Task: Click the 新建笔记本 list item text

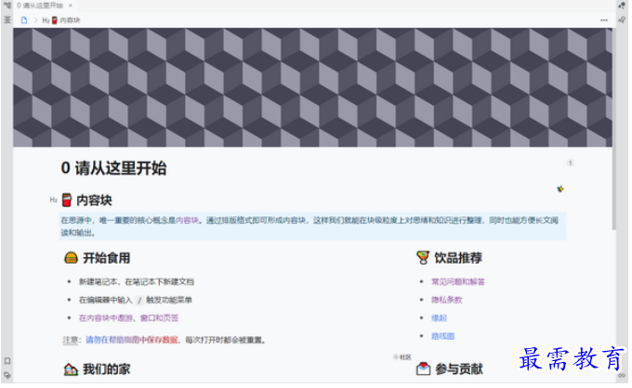Action: [137, 282]
